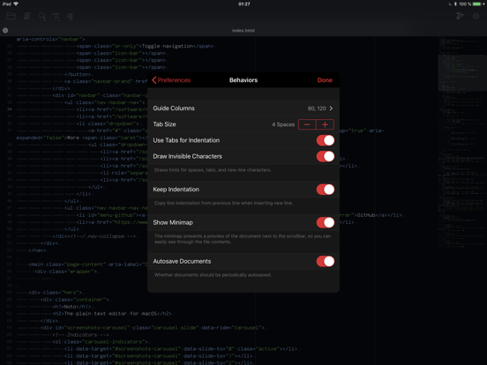Screen dimensions: 487x365
Task: Tap Done to dismiss Behaviors
Action: pyautogui.click(x=325, y=80)
